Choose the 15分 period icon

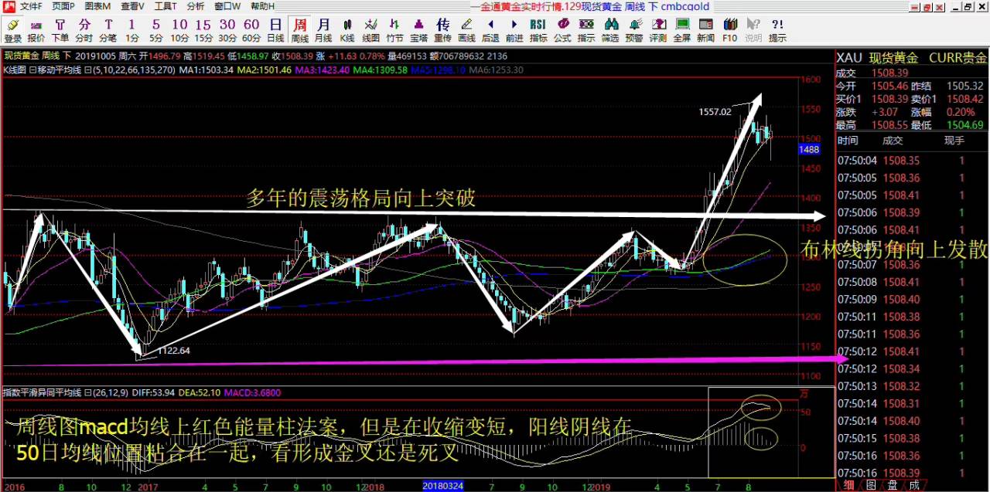point(203,30)
